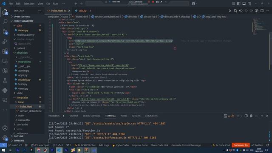Close the index.html editor tab
The height and width of the screenshot is (153, 272).
click(x=69, y=11)
